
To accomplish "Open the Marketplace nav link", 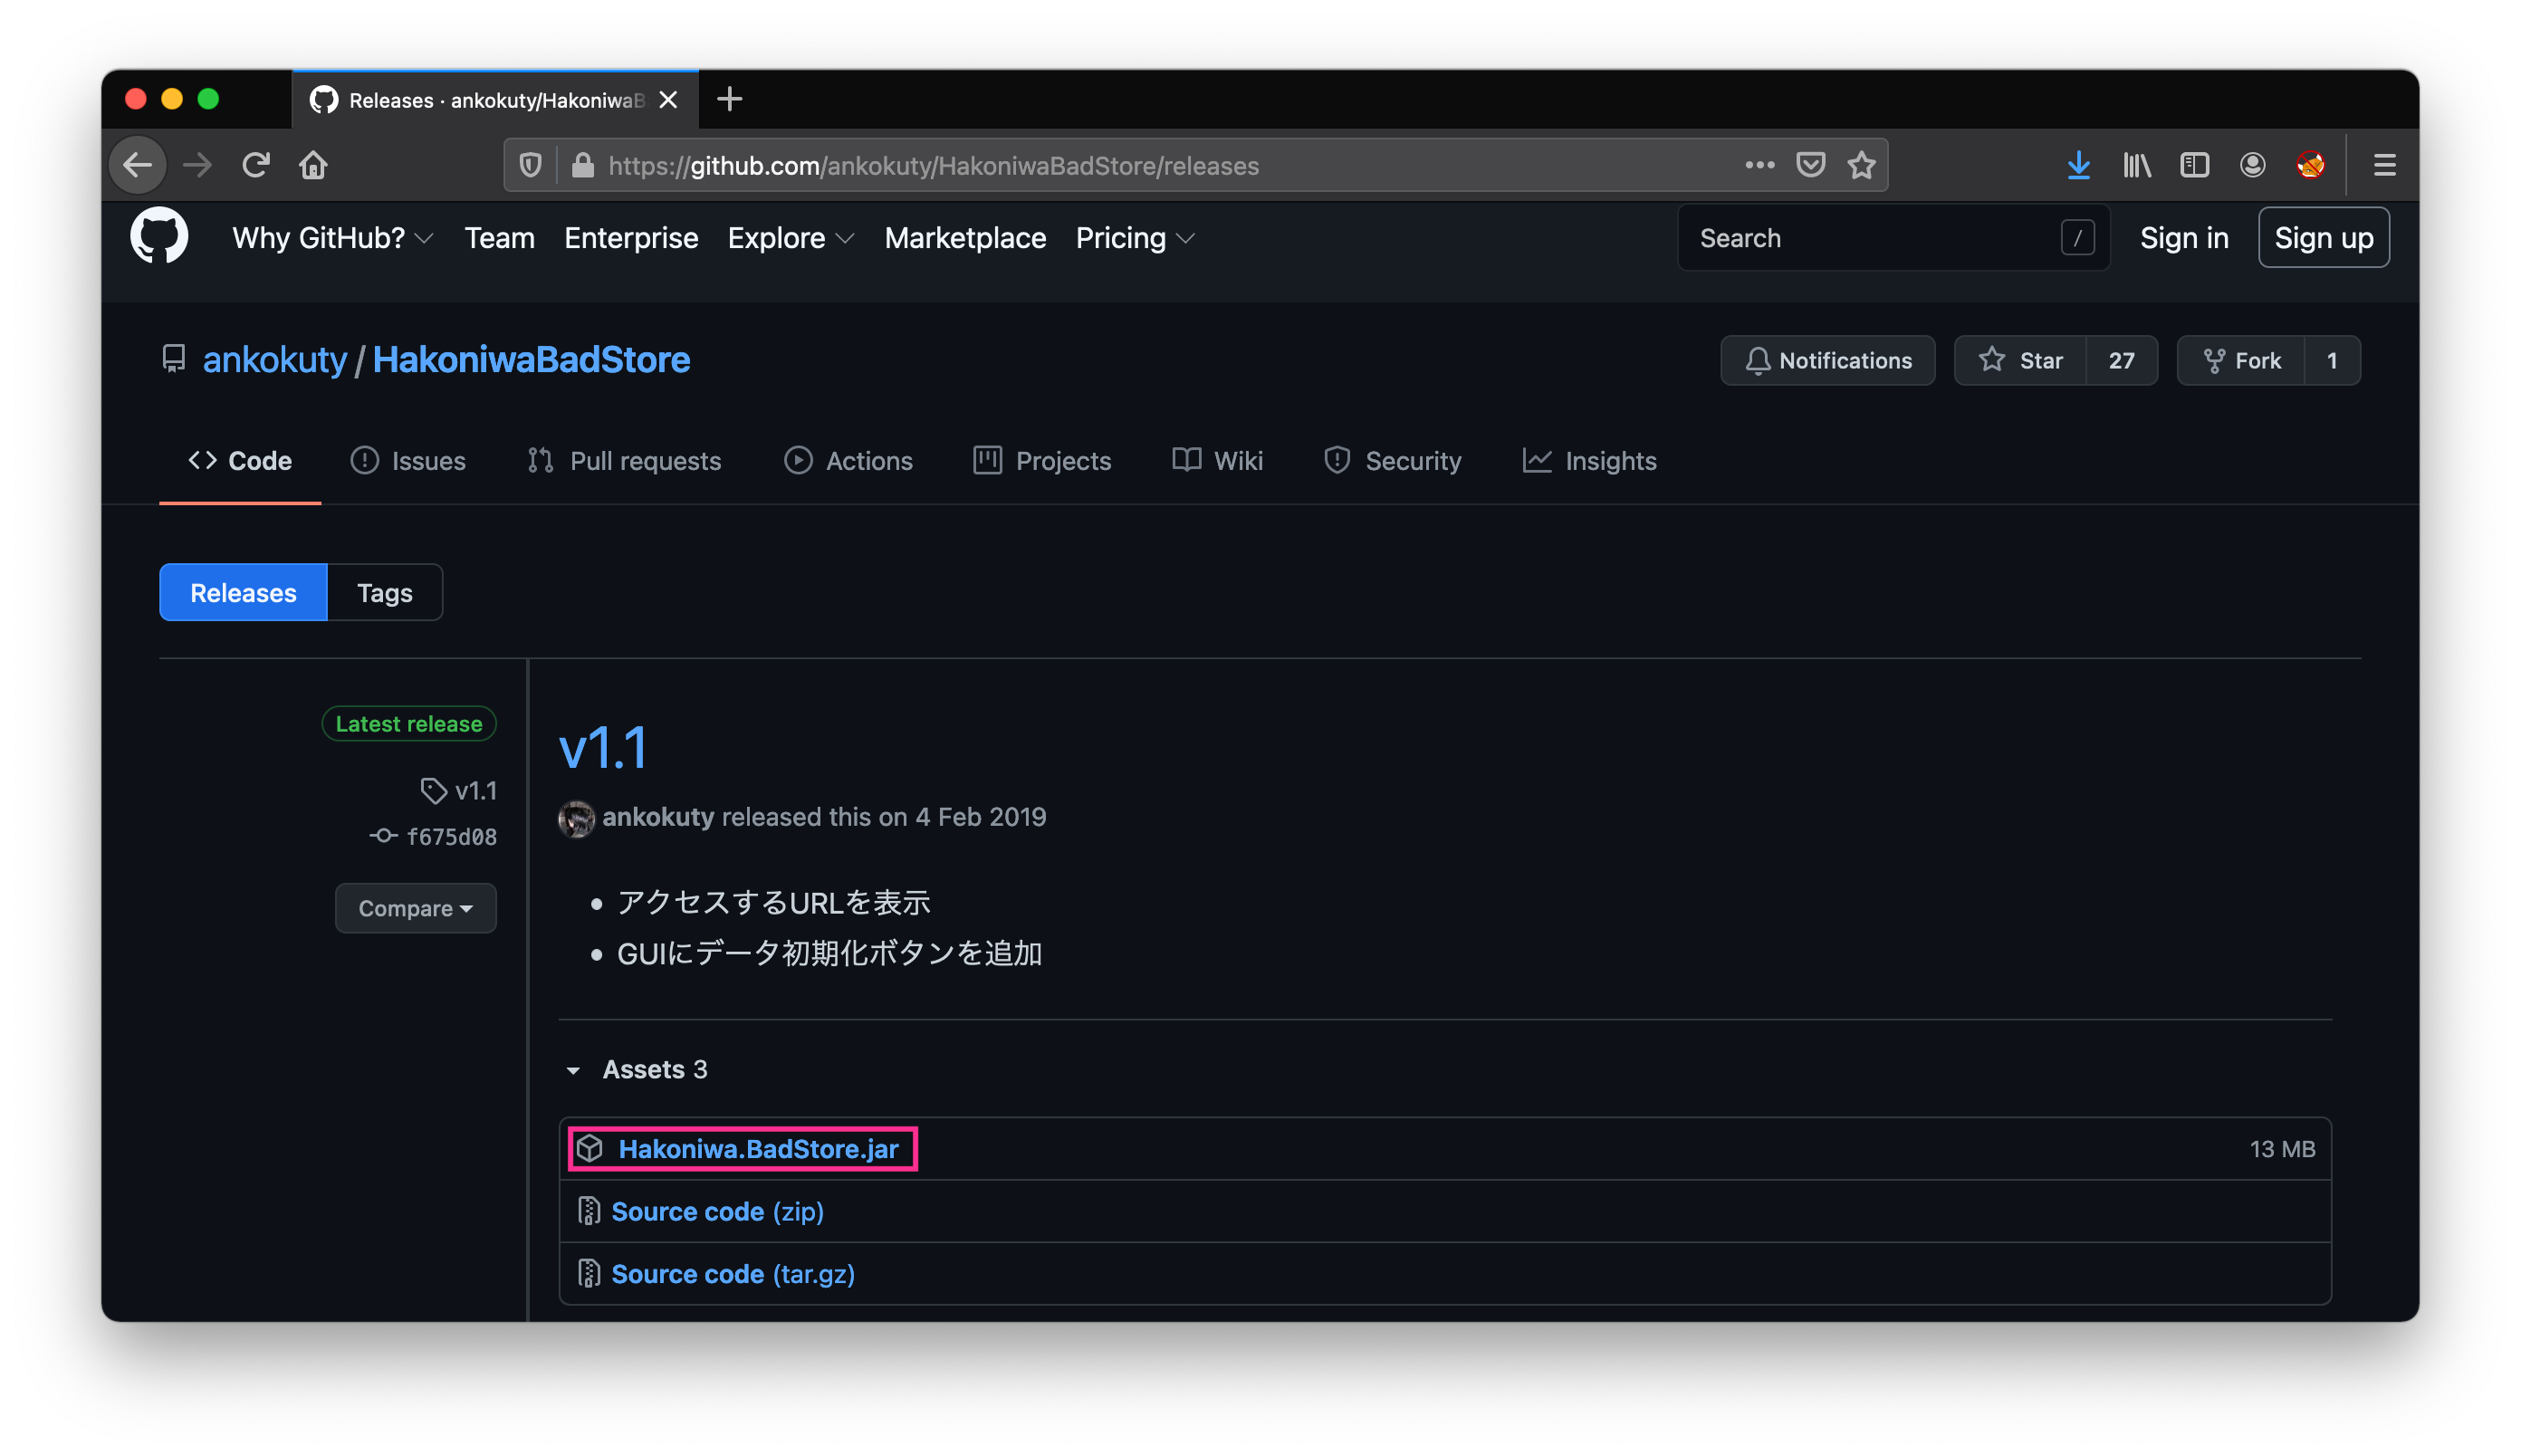I will pyautogui.click(x=964, y=238).
